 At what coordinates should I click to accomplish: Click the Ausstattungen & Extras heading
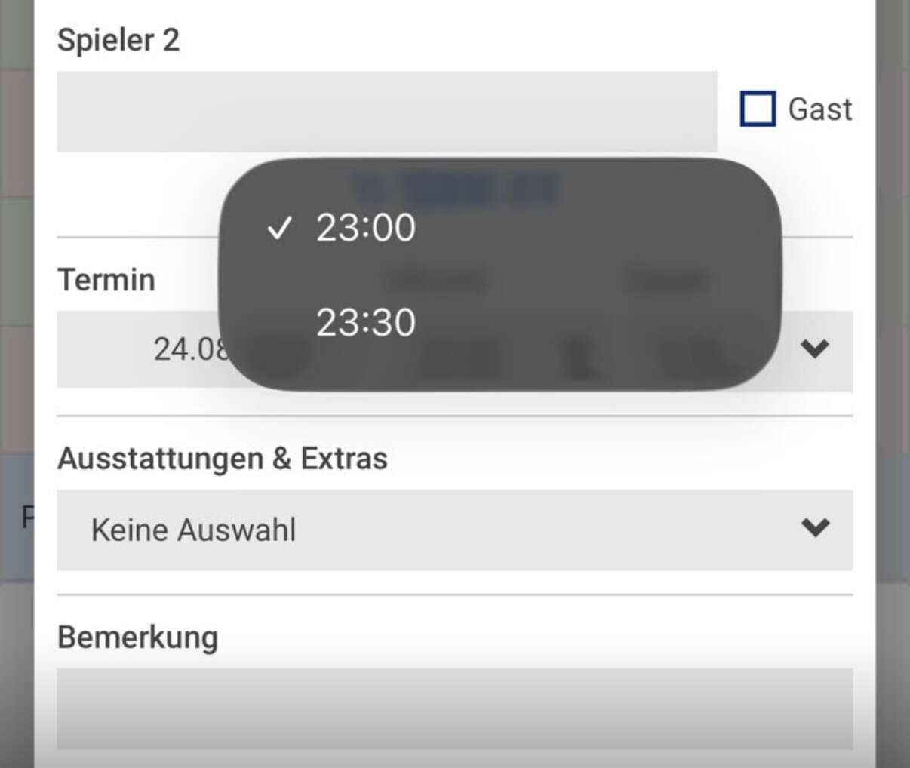tap(223, 458)
